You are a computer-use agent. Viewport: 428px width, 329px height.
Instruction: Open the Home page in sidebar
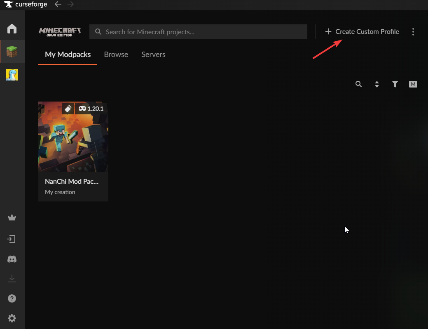pyautogui.click(x=12, y=28)
